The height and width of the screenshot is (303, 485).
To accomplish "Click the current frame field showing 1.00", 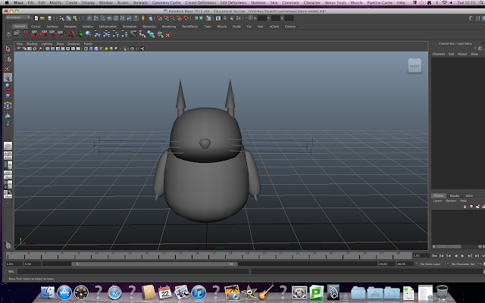I will (x=421, y=256).
